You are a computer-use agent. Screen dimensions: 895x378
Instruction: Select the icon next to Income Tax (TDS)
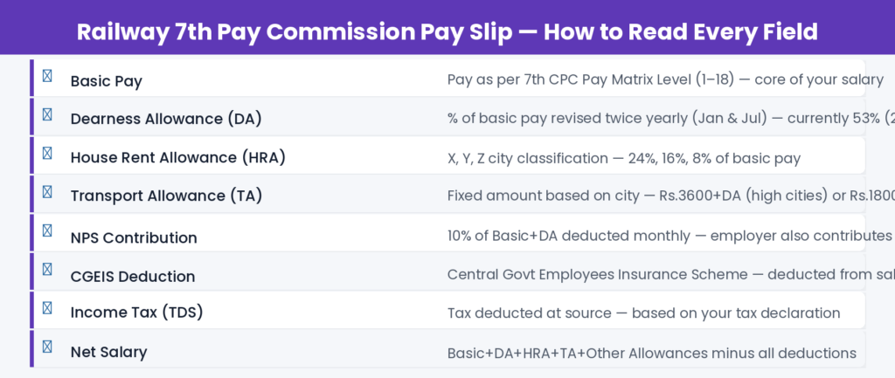(x=47, y=308)
